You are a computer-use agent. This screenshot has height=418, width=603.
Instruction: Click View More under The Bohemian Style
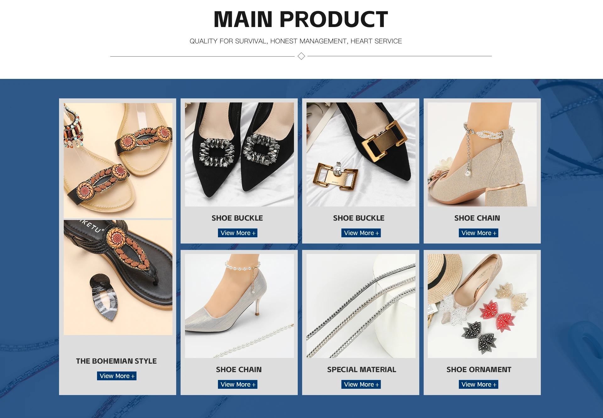pos(117,376)
